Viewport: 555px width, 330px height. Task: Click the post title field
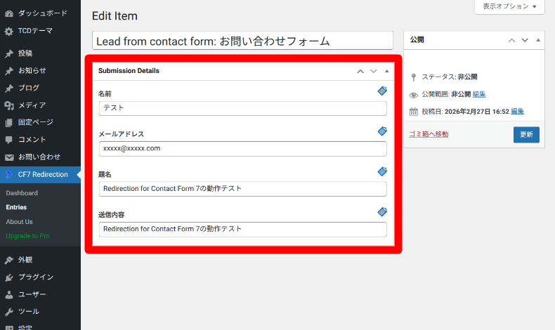(x=242, y=41)
